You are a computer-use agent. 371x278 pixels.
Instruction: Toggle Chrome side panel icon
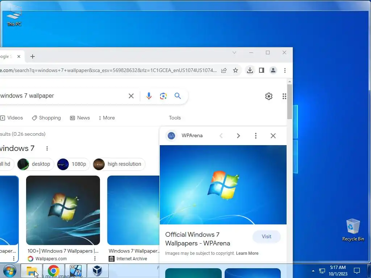point(262,70)
